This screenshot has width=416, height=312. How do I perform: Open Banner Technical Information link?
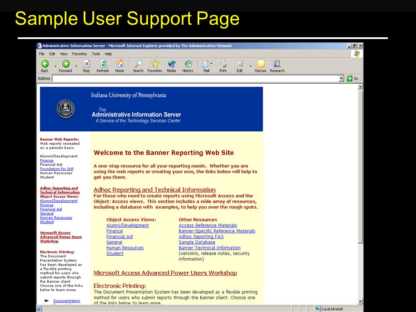tap(210, 248)
